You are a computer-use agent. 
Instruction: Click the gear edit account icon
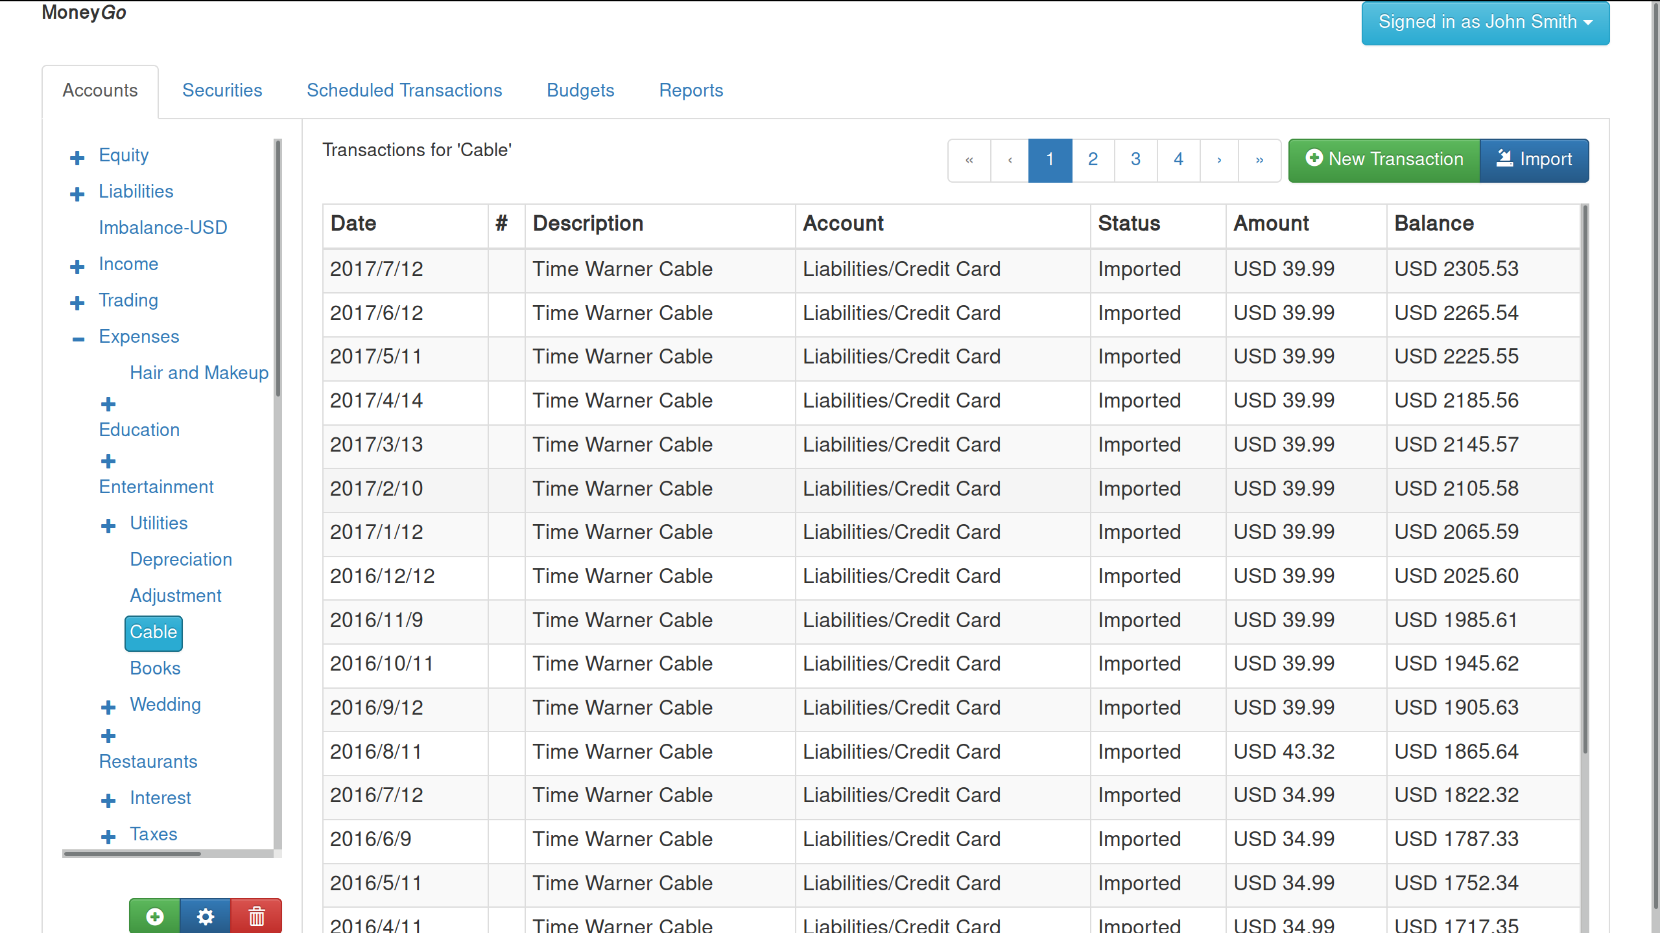(x=205, y=916)
